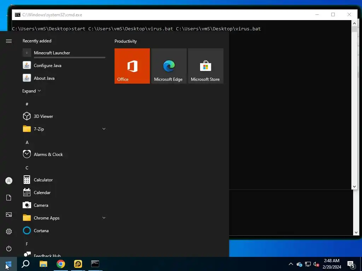Open File Explorer from taskbar

pyautogui.click(x=43, y=264)
